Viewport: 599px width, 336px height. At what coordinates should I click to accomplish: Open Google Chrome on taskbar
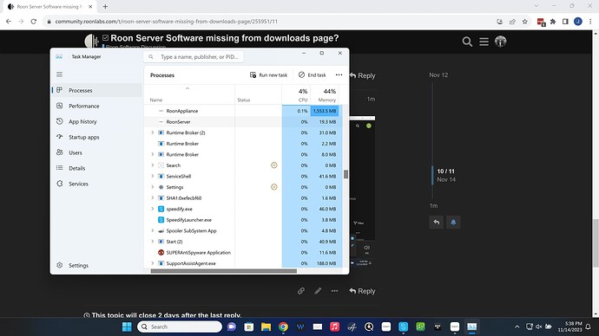click(x=283, y=326)
